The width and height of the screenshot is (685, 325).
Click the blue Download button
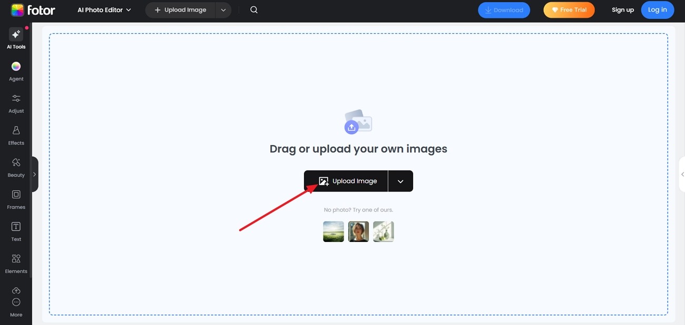tap(504, 10)
